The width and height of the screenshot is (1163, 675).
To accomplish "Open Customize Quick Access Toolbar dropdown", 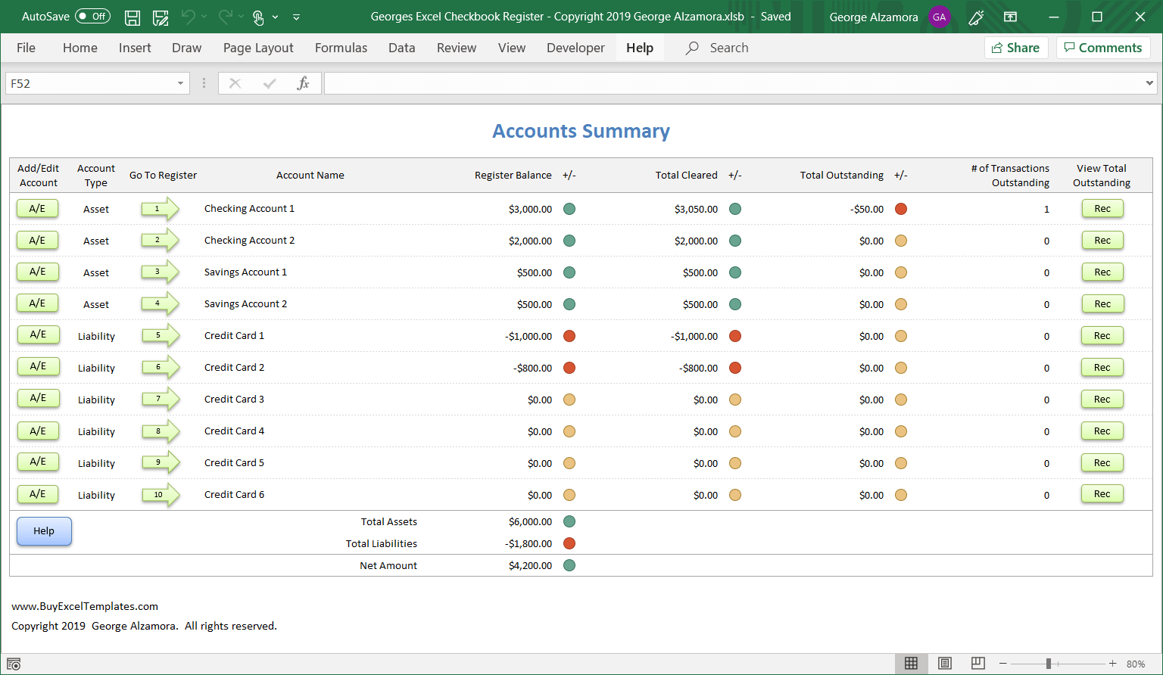I will point(296,17).
